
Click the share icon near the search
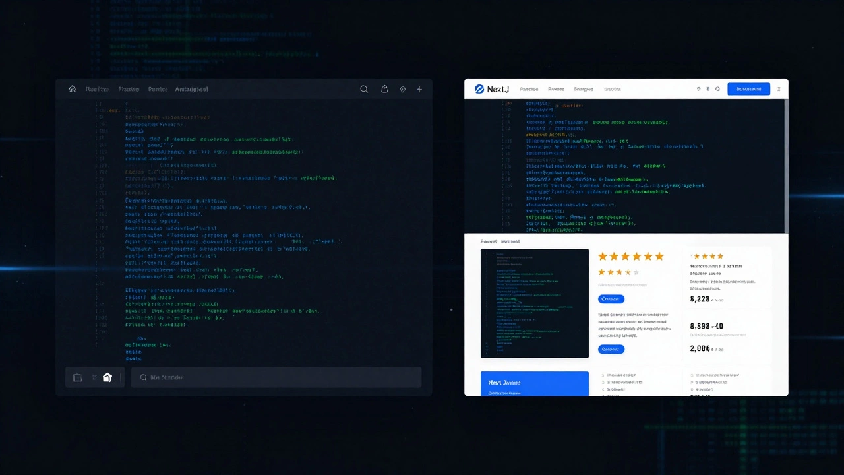tap(384, 89)
